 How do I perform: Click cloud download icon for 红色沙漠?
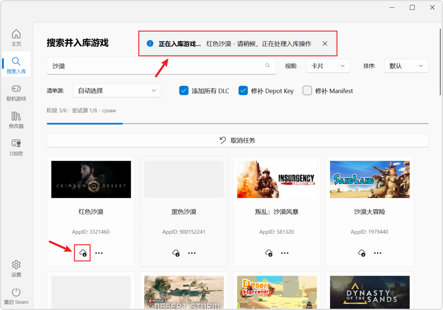(x=83, y=253)
